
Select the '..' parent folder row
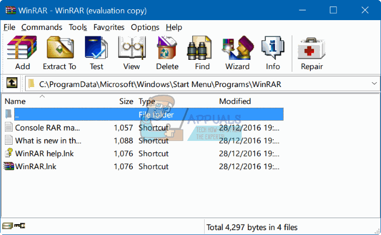[149, 114]
